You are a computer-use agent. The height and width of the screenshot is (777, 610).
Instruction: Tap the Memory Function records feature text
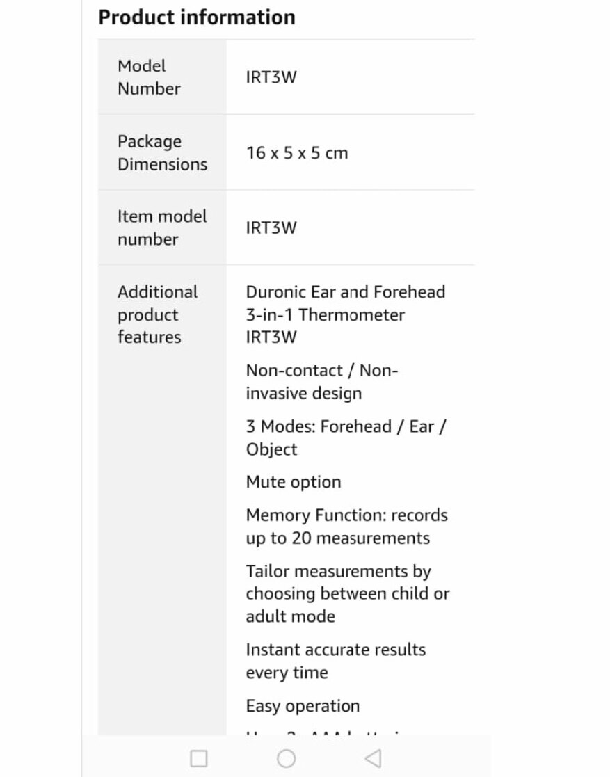(347, 527)
